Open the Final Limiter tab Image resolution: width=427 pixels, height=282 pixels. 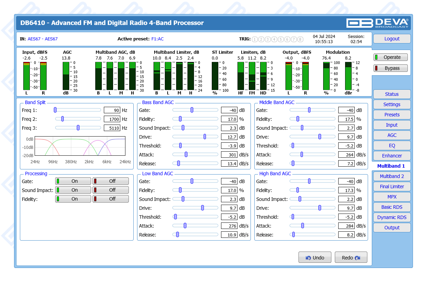pyautogui.click(x=392, y=187)
